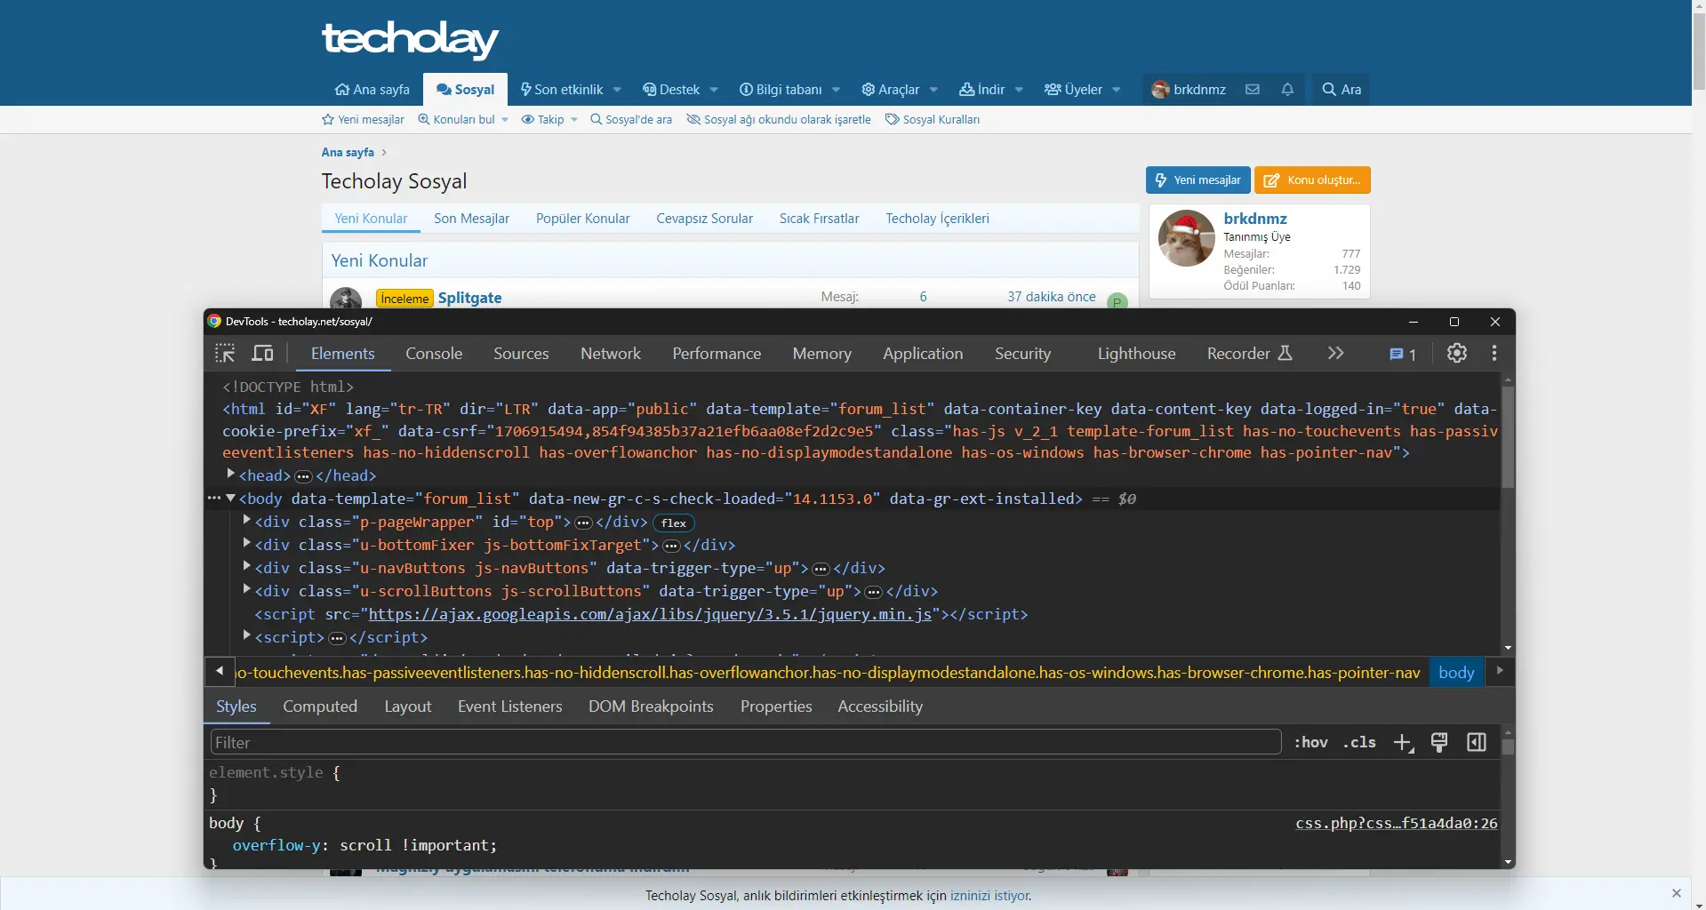Screen dimensions: 1706x910
Task: Open the css.php source link for body rule
Action: 1397,823
